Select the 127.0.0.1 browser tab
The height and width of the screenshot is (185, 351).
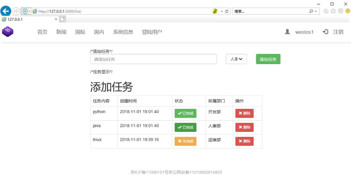coord(30,19)
